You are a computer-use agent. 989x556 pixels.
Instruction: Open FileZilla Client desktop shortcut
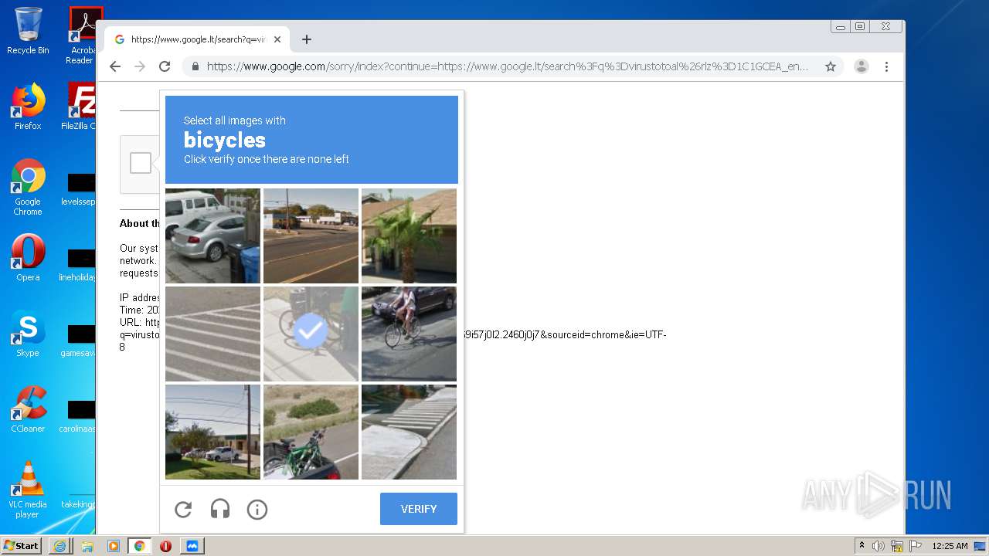(80, 107)
